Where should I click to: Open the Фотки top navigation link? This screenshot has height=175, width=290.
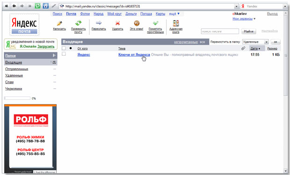[x=85, y=14]
